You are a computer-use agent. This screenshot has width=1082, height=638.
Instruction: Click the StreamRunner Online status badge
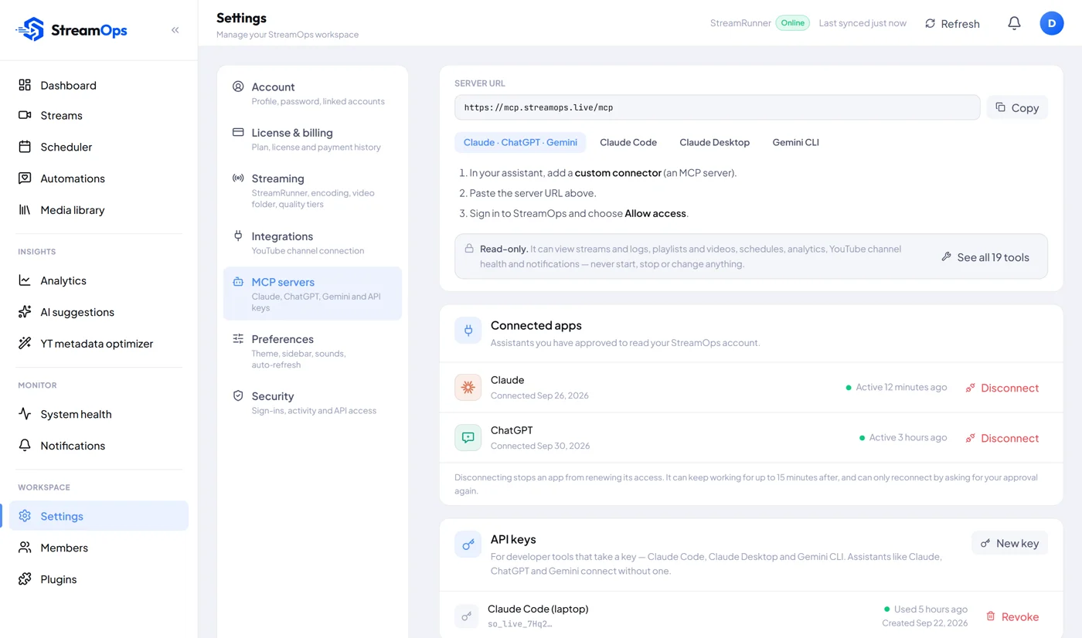coord(792,23)
